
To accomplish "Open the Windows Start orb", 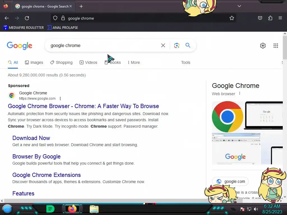I will 7,209.
